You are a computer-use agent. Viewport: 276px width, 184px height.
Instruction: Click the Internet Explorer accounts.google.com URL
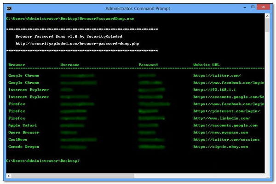pyautogui.click(x=229, y=97)
